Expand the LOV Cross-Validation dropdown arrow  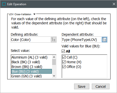(x=34, y=14)
